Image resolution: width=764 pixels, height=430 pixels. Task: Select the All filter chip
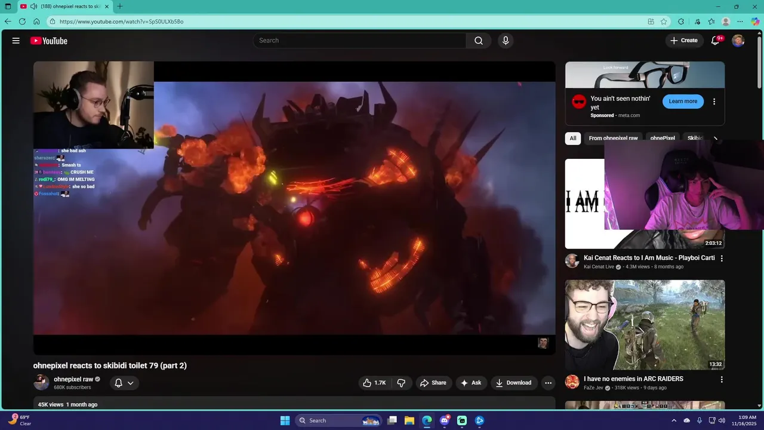point(573,138)
